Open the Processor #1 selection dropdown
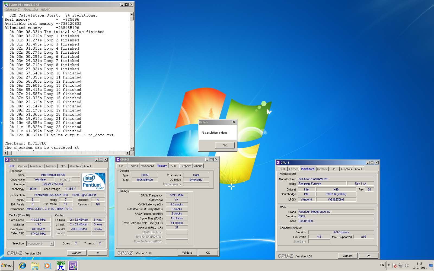This screenshot has width=434, height=271. pyautogui.click(x=40, y=244)
